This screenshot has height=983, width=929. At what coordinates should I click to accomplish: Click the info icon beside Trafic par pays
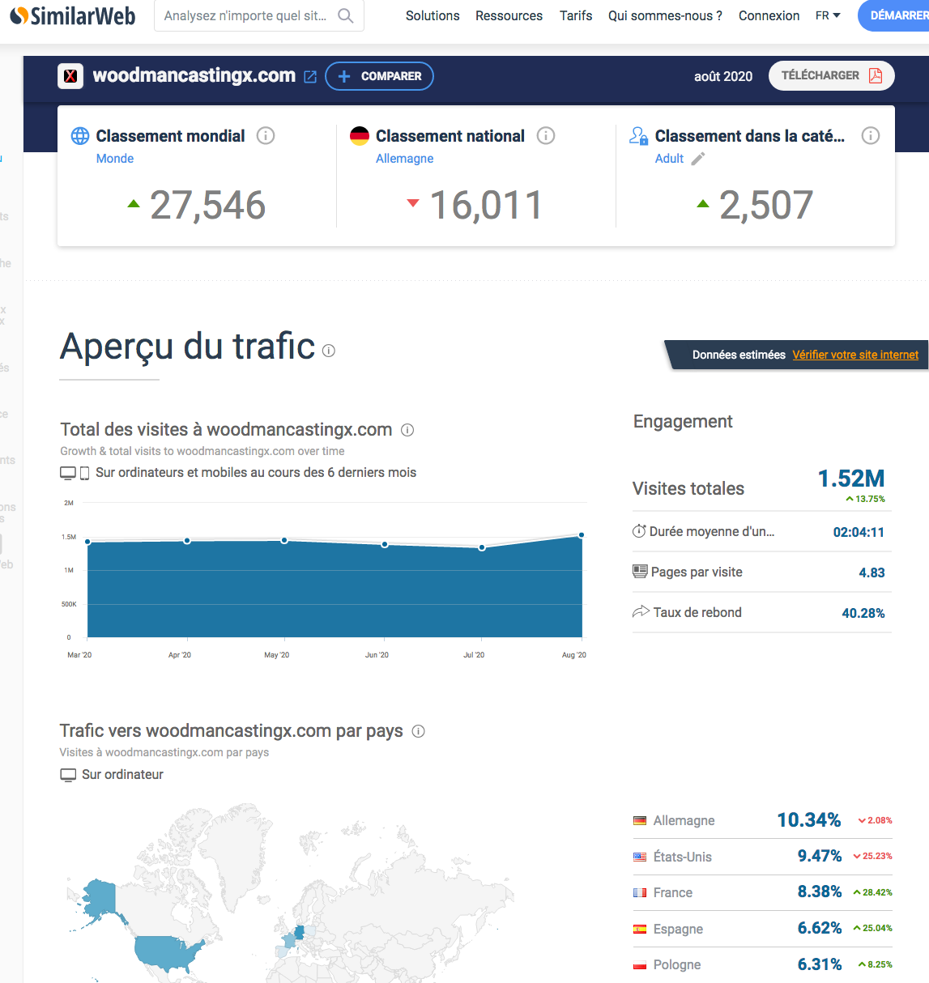point(419,731)
